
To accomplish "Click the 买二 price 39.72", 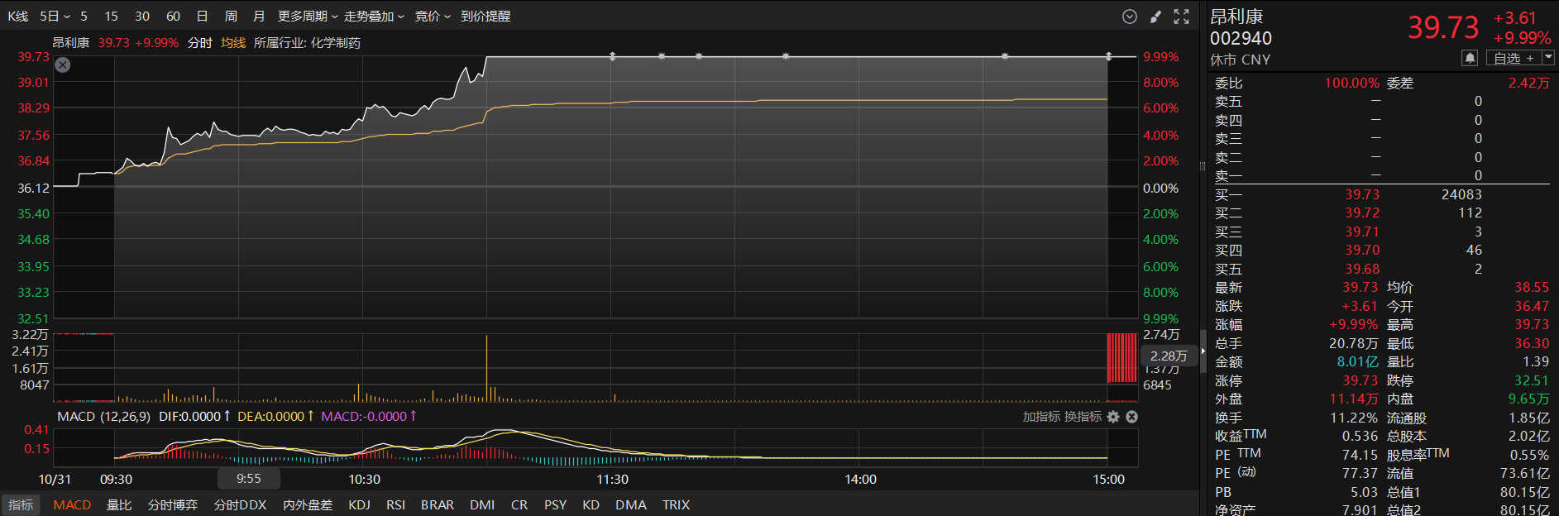I will click(1362, 213).
